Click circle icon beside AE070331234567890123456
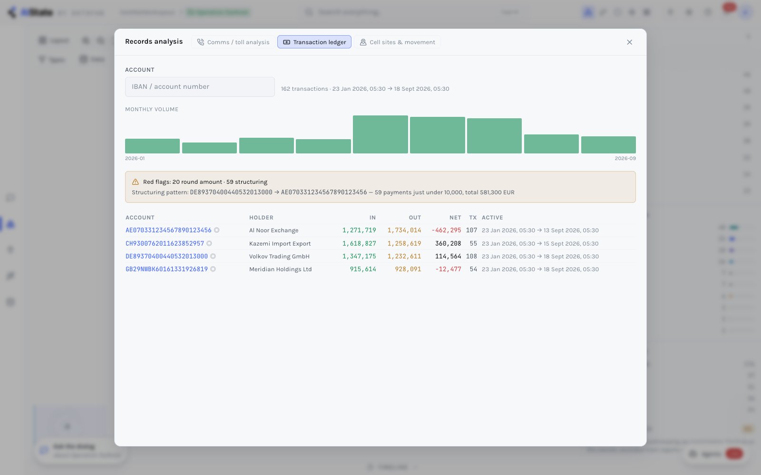The height and width of the screenshot is (475, 761). pos(216,230)
